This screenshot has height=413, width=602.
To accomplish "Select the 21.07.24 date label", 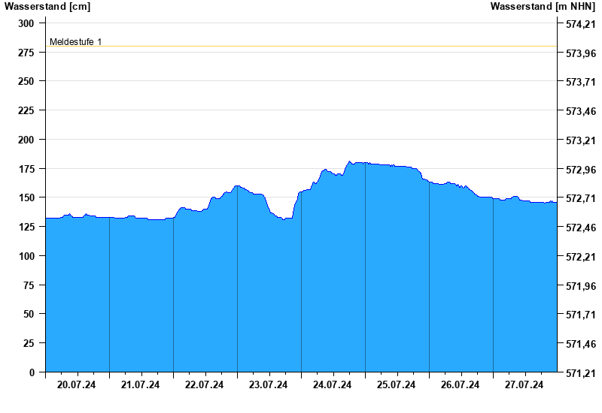I will pyautogui.click(x=141, y=385).
